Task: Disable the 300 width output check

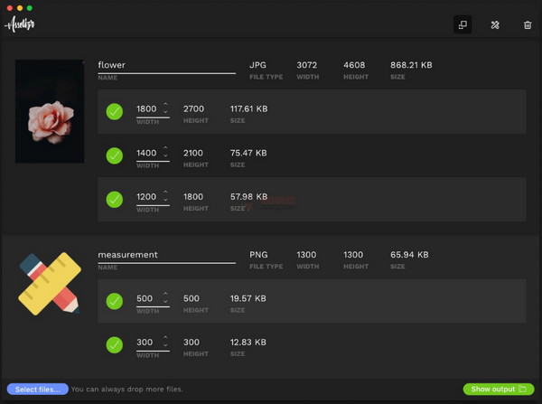Action: [x=115, y=344]
